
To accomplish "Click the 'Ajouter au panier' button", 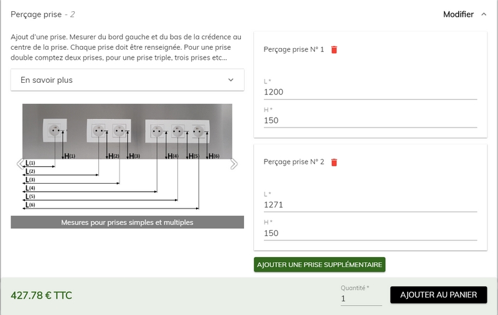I will tap(438, 295).
